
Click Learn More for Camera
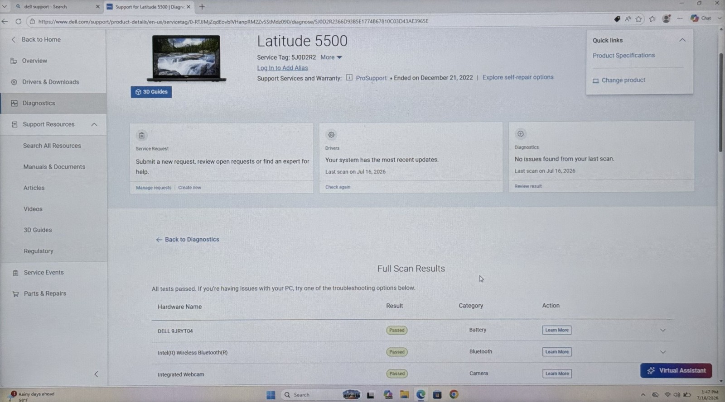coord(557,374)
